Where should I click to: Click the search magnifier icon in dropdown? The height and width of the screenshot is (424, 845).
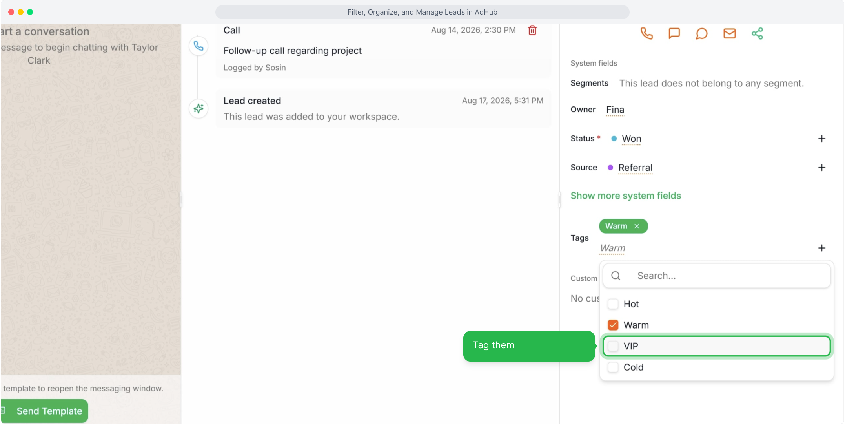tap(616, 276)
